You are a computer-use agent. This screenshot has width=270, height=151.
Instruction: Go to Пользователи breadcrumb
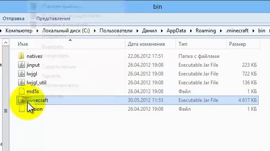pos(116,31)
